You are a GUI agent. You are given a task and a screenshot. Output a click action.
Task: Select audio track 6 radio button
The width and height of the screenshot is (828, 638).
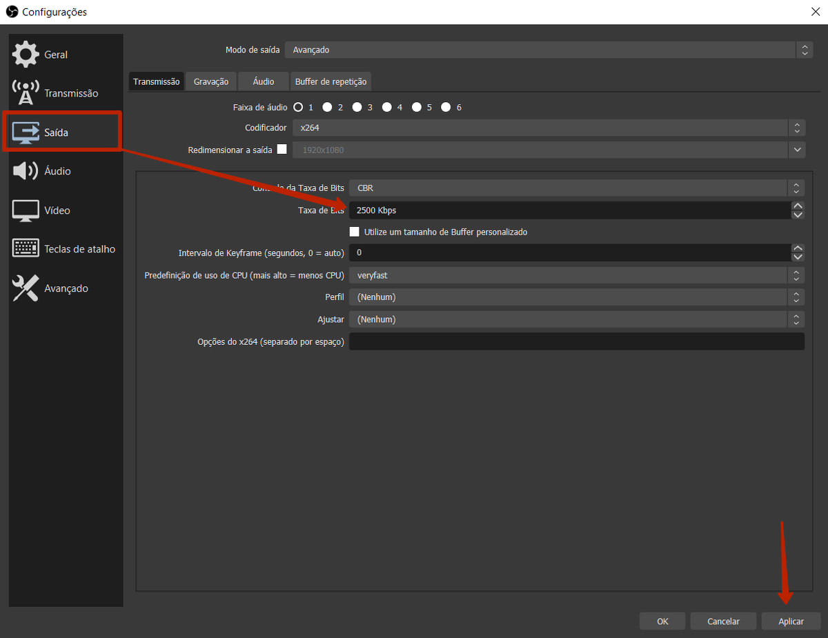click(446, 107)
